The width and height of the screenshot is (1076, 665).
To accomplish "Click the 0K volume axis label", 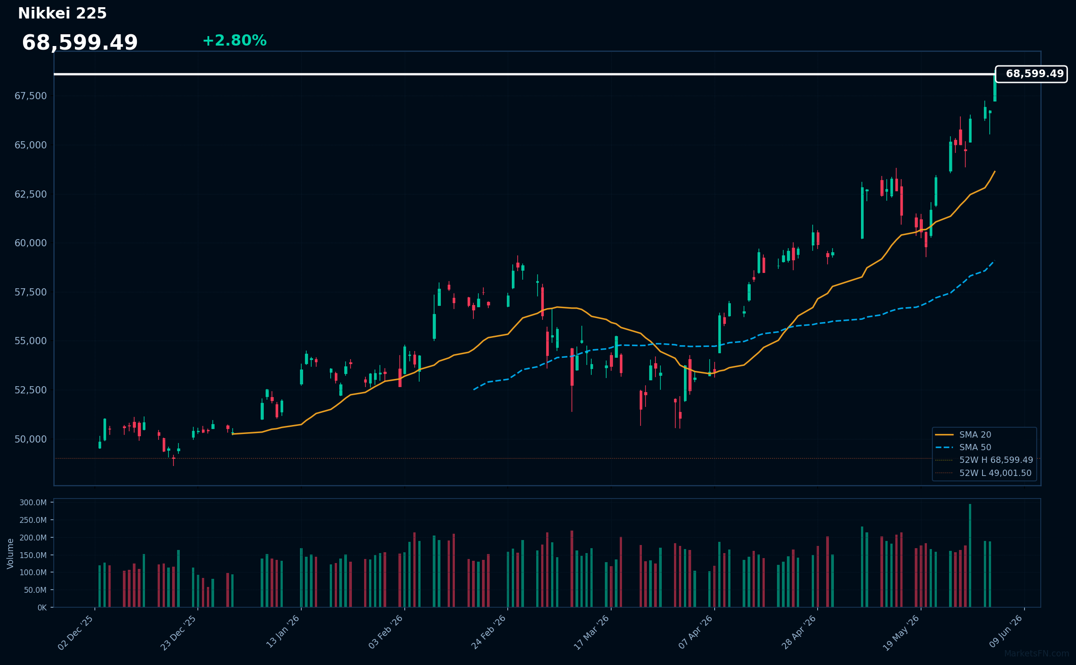I will click(42, 608).
